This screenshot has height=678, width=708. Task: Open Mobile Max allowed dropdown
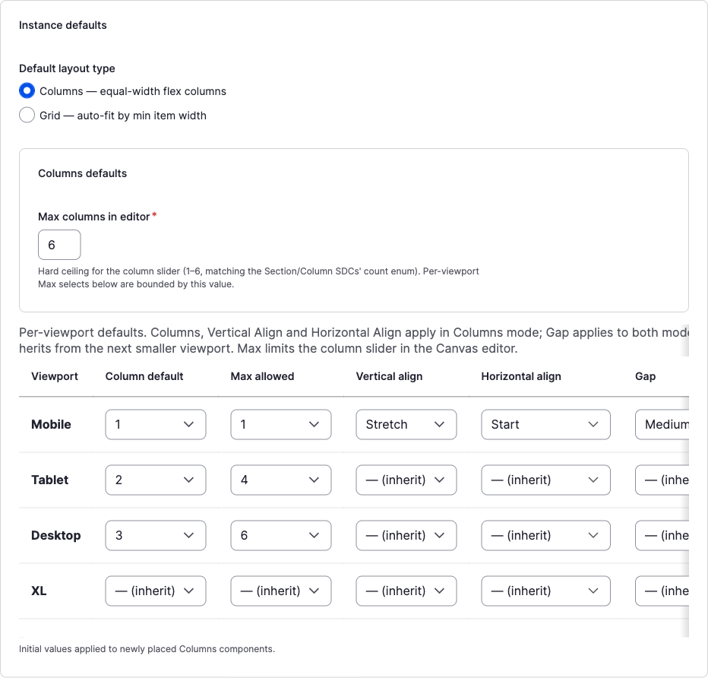(281, 425)
